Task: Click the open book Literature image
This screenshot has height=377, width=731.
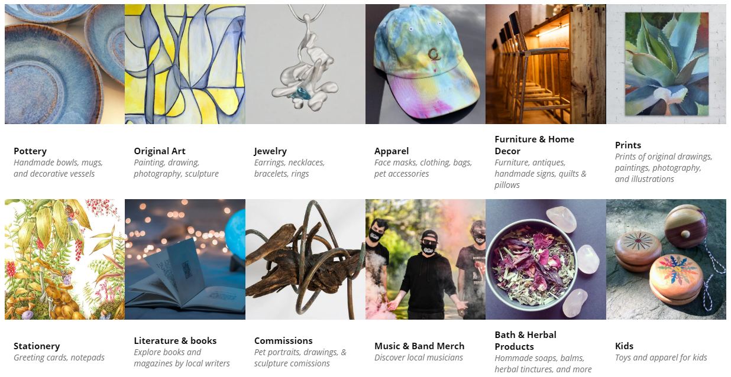Action: click(x=185, y=259)
